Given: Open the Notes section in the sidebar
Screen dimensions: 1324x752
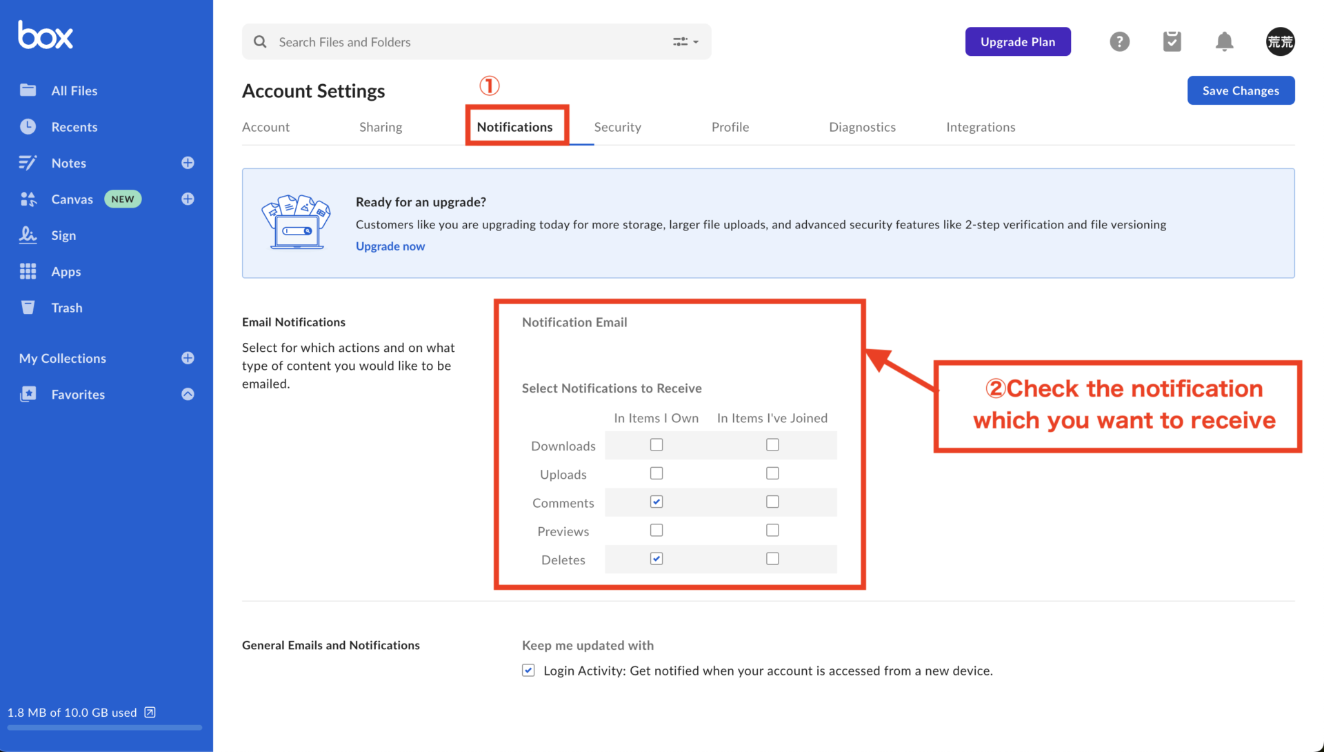Looking at the screenshot, I should tap(68, 163).
